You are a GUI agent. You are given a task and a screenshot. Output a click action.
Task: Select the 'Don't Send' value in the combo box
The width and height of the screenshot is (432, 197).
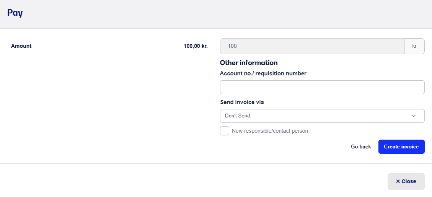point(238,116)
